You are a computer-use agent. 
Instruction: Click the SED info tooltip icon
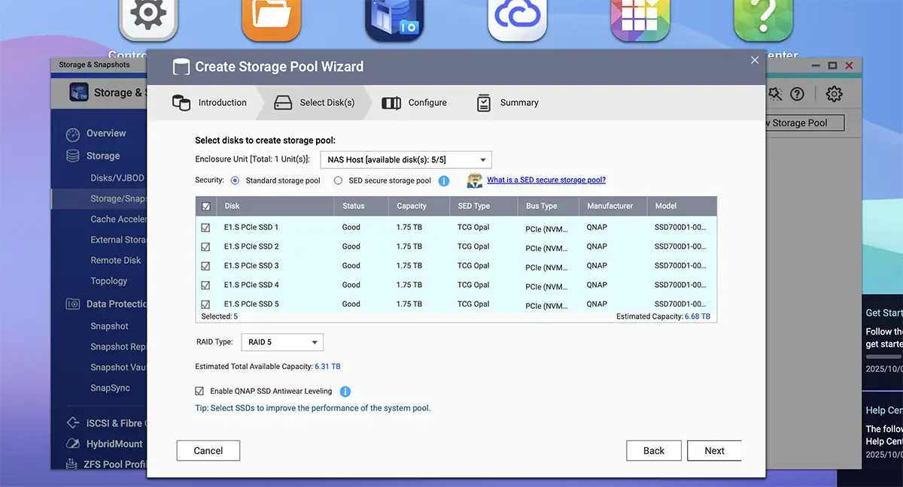(443, 180)
